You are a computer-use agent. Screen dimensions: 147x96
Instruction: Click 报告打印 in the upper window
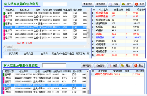(x=101, y=4)
